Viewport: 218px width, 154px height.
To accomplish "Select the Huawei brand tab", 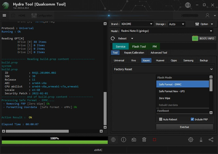I will click(x=160, y=61).
